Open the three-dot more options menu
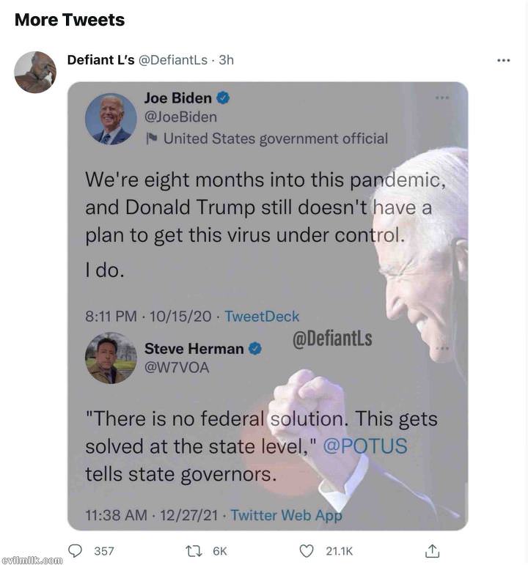The width and height of the screenshot is (528, 565). (503, 61)
